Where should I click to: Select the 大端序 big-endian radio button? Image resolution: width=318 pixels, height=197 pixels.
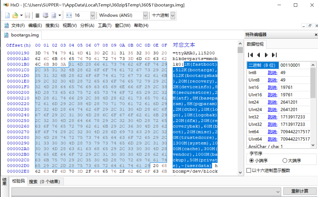click(x=285, y=161)
